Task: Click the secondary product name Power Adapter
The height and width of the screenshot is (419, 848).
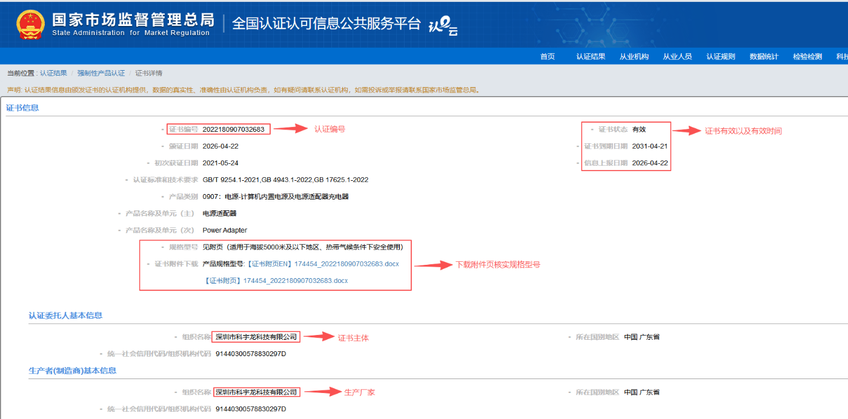Action: tap(225, 230)
